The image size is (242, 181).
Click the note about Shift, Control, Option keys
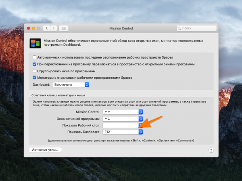coord(121,141)
